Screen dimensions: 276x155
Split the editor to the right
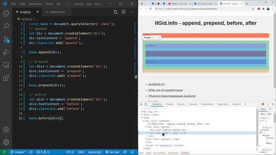pyautogui.click(x=123, y=12)
